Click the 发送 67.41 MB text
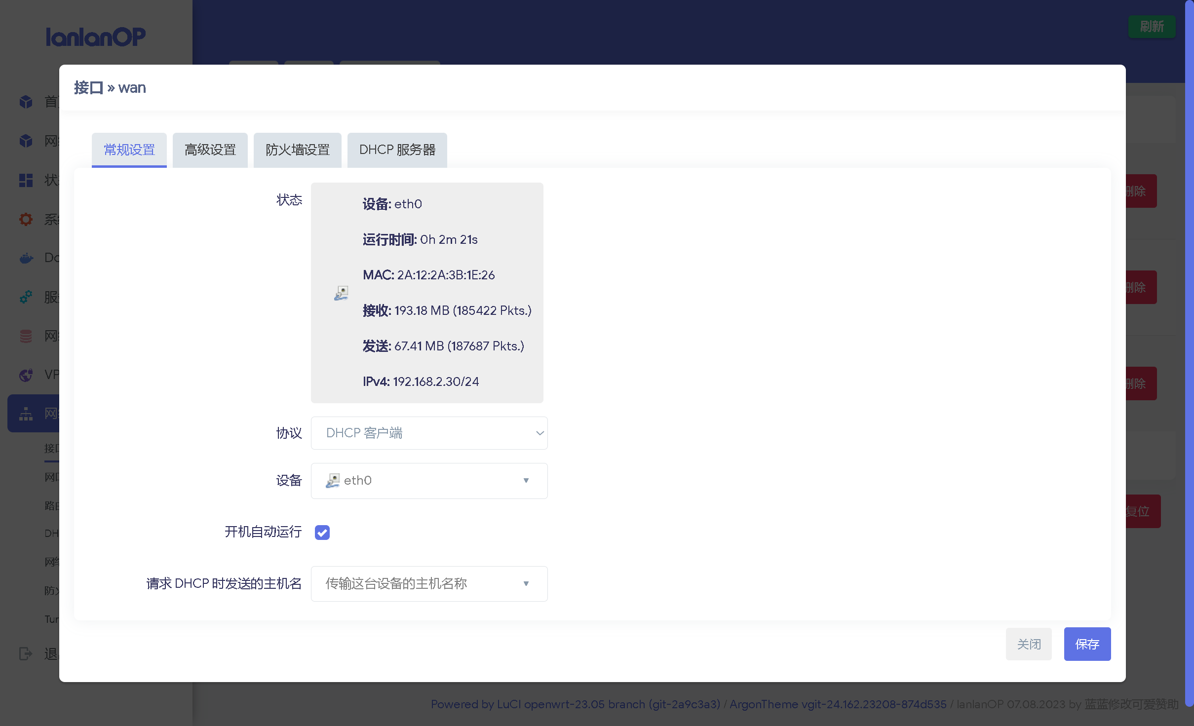The height and width of the screenshot is (726, 1194). tap(443, 346)
